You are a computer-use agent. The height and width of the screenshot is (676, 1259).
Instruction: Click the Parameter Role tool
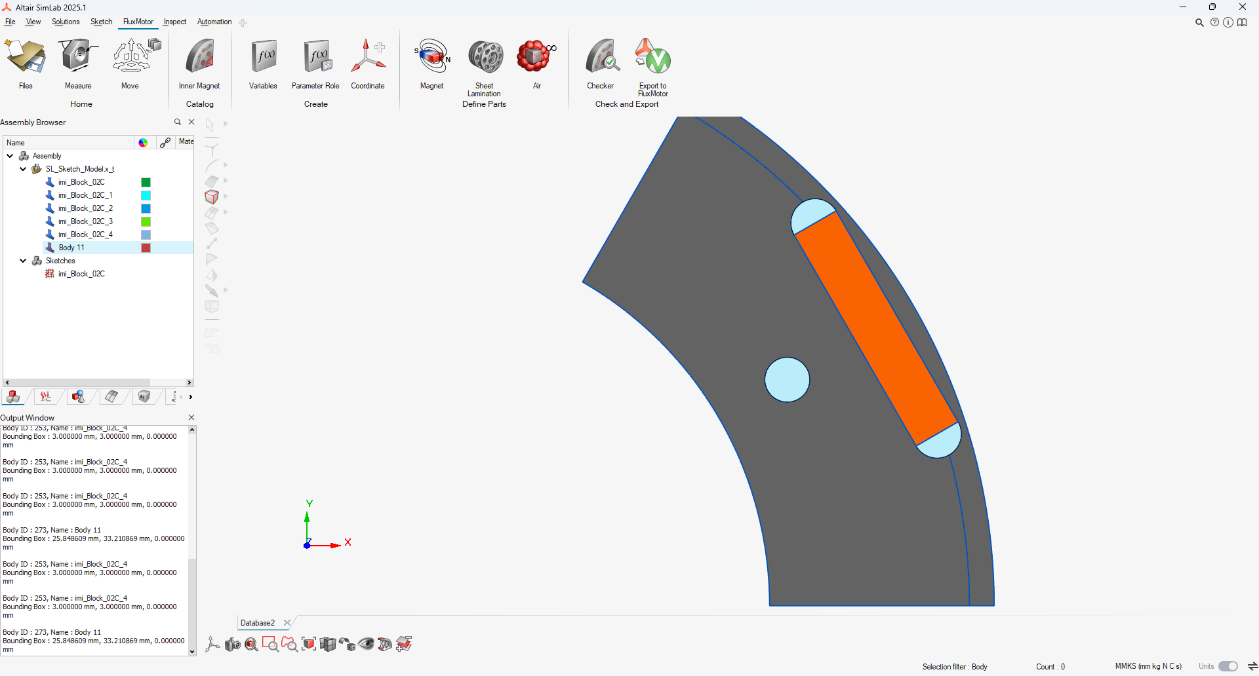coord(315,64)
